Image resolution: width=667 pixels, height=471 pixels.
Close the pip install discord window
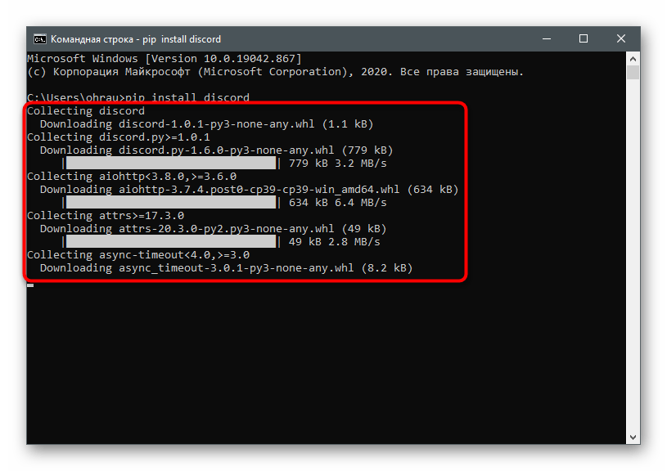[x=621, y=38]
